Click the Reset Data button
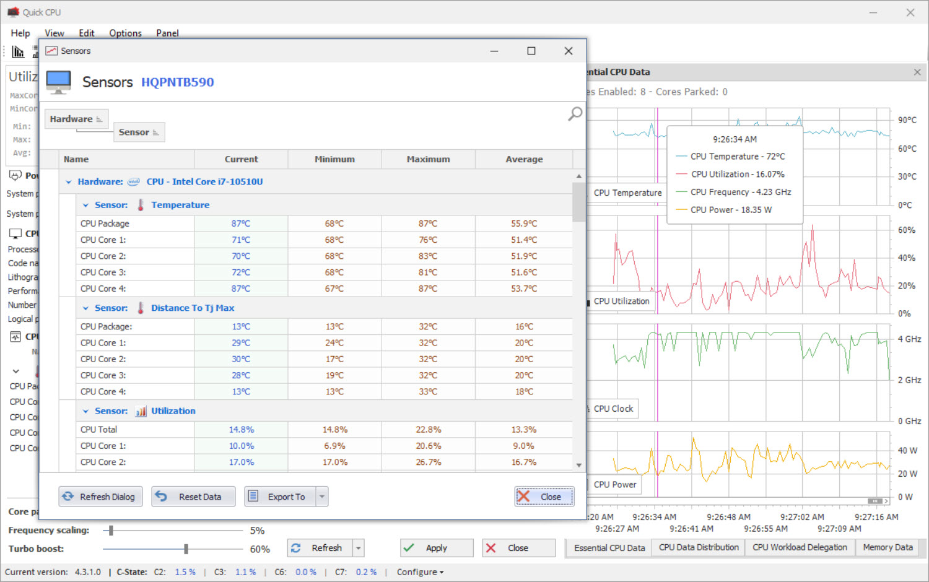This screenshot has width=929, height=582. pyautogui.click(x=193, y=497)
